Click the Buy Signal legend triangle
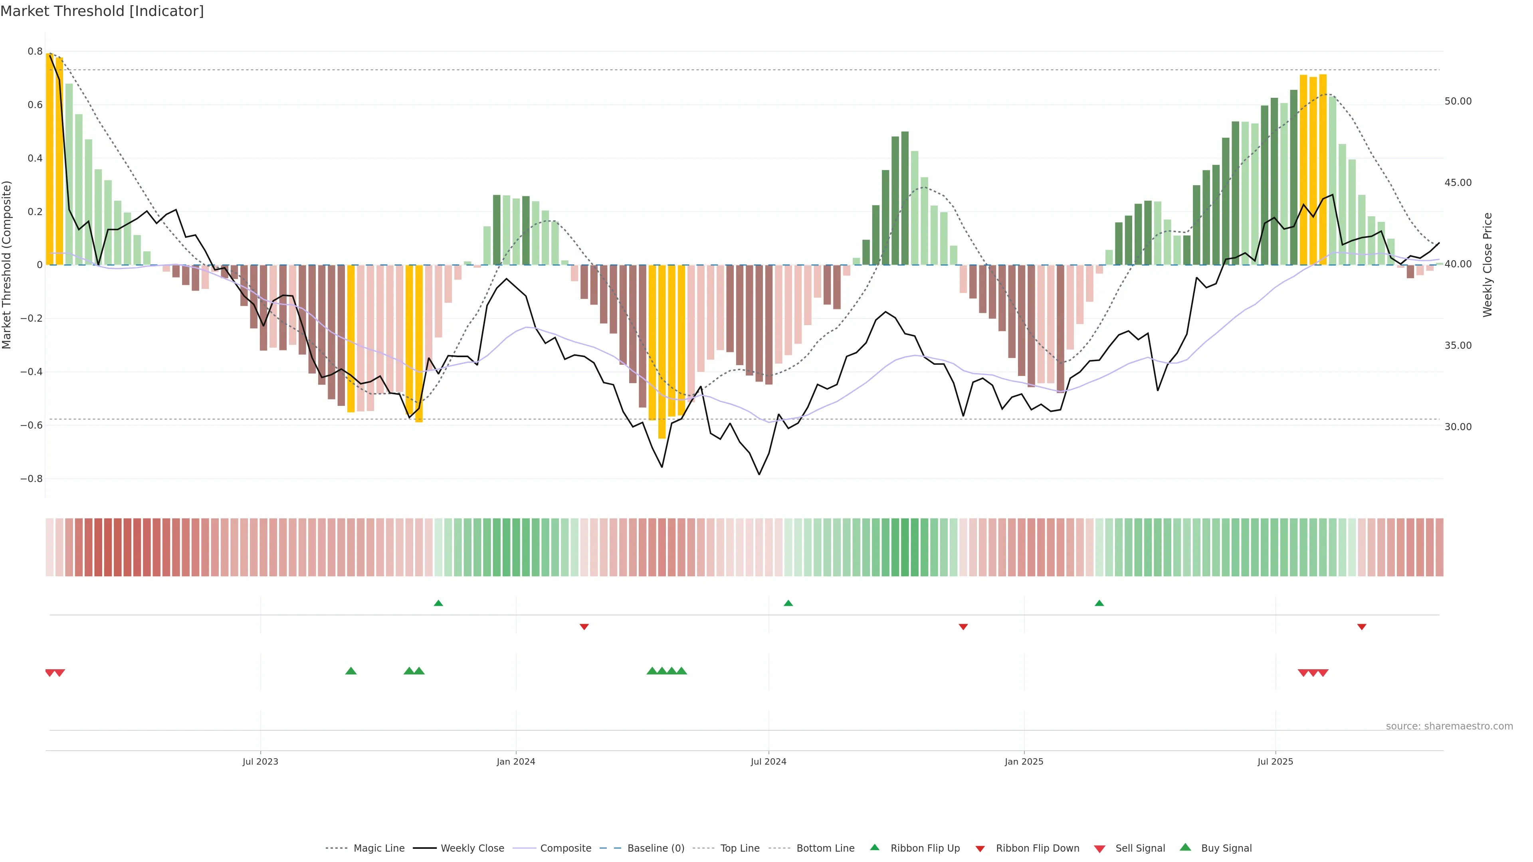 (1185, 847)
